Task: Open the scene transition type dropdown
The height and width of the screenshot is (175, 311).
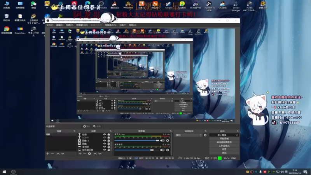Action: point(188,135)
